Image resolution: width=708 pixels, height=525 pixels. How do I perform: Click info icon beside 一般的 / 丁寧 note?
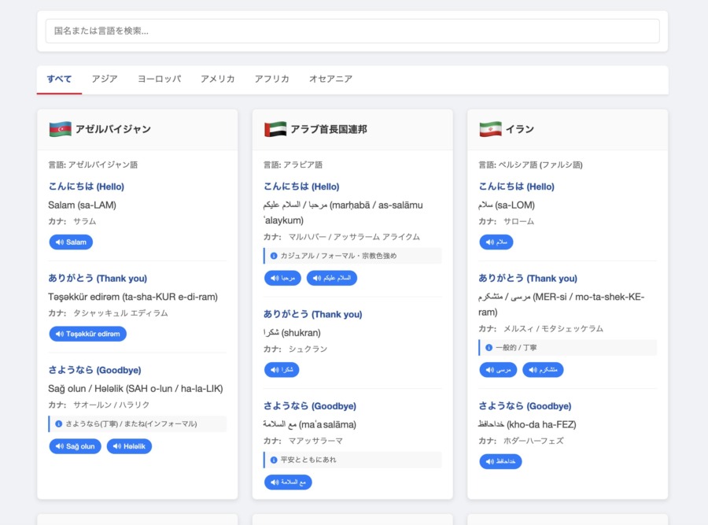tap(489, 347)
